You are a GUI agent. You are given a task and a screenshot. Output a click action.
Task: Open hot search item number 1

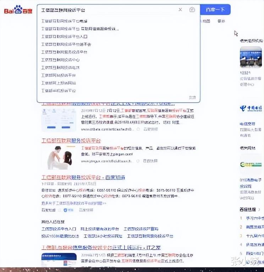click(255, 218)
